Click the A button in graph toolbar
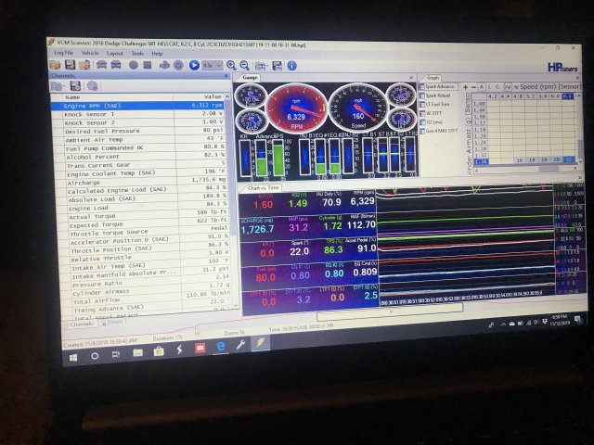The image size is (594, 445). (x=482, y=87)
